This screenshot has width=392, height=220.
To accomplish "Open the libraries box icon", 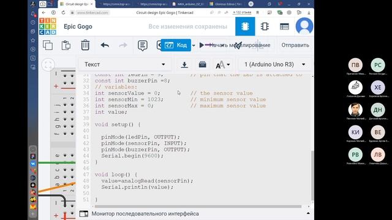I will coord(202,64).
